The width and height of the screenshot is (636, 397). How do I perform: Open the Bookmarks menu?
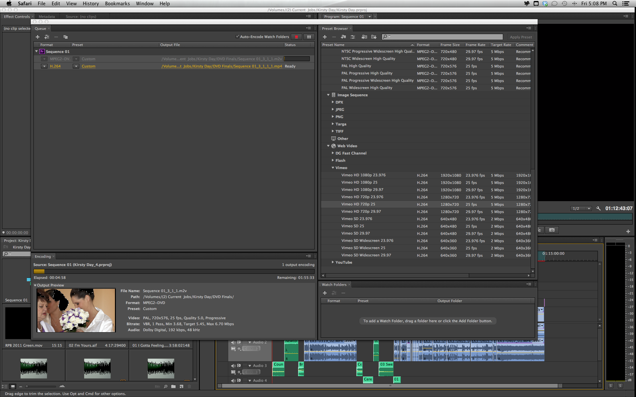tap(117, 3)
